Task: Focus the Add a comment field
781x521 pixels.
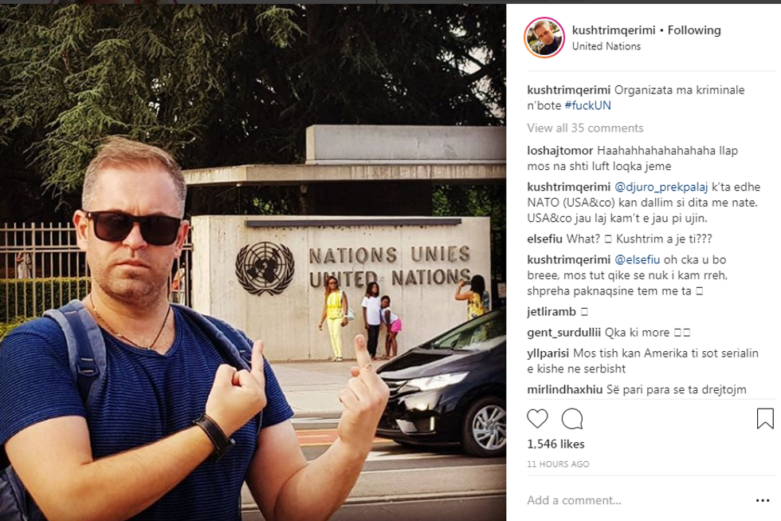Action: tap(638, 500)
